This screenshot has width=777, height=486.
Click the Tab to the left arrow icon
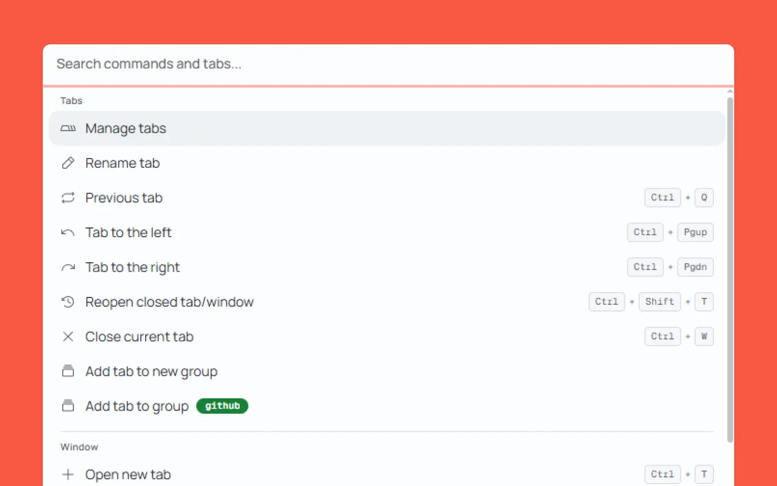[x=68, y=233]
